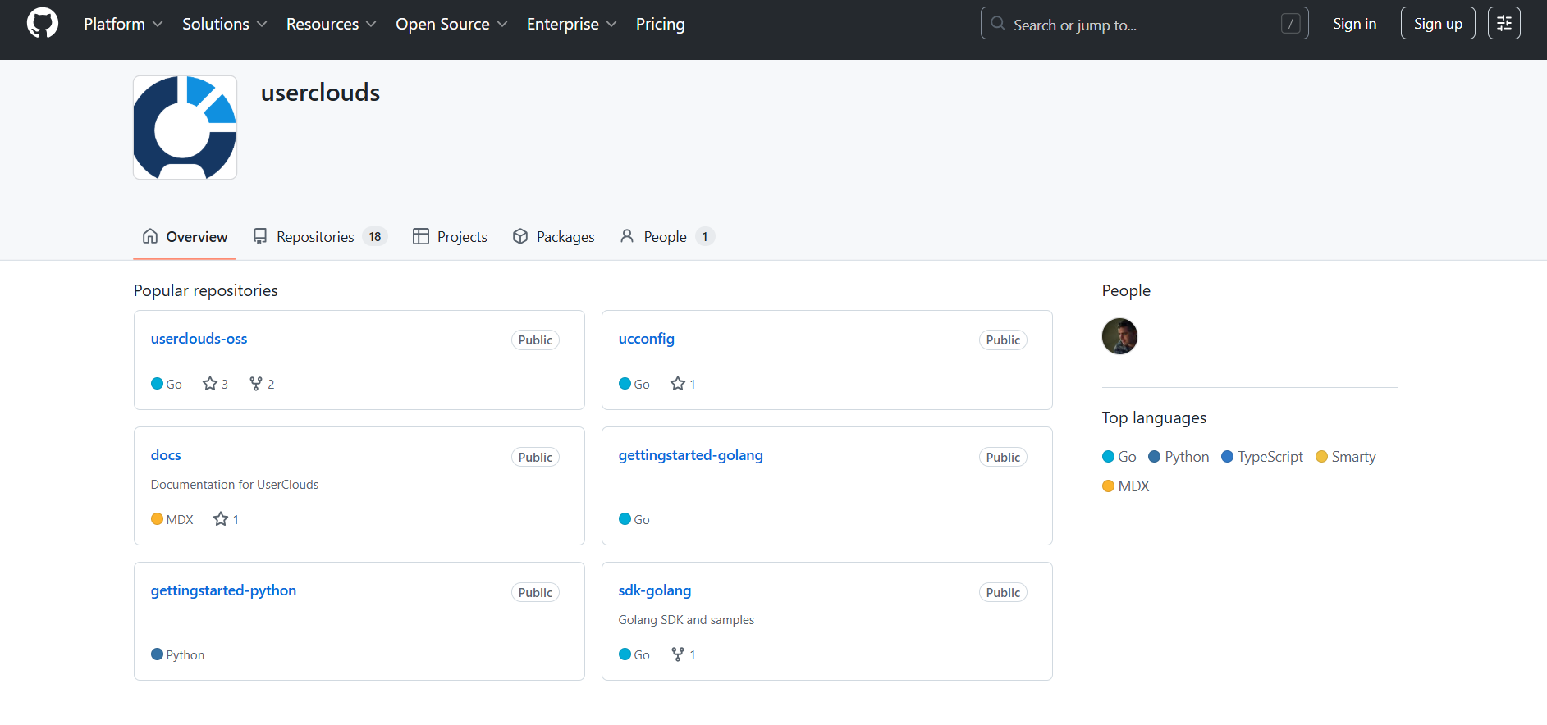Open the gettingstarted-golang repository link

pyautogui.click(x=690, y=455)
